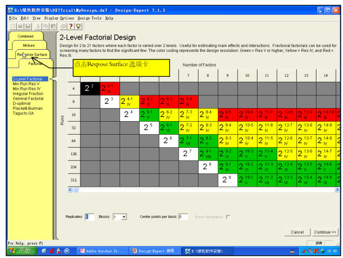Select the black 2² design cell
343x258 pixels.
[90, 88]
